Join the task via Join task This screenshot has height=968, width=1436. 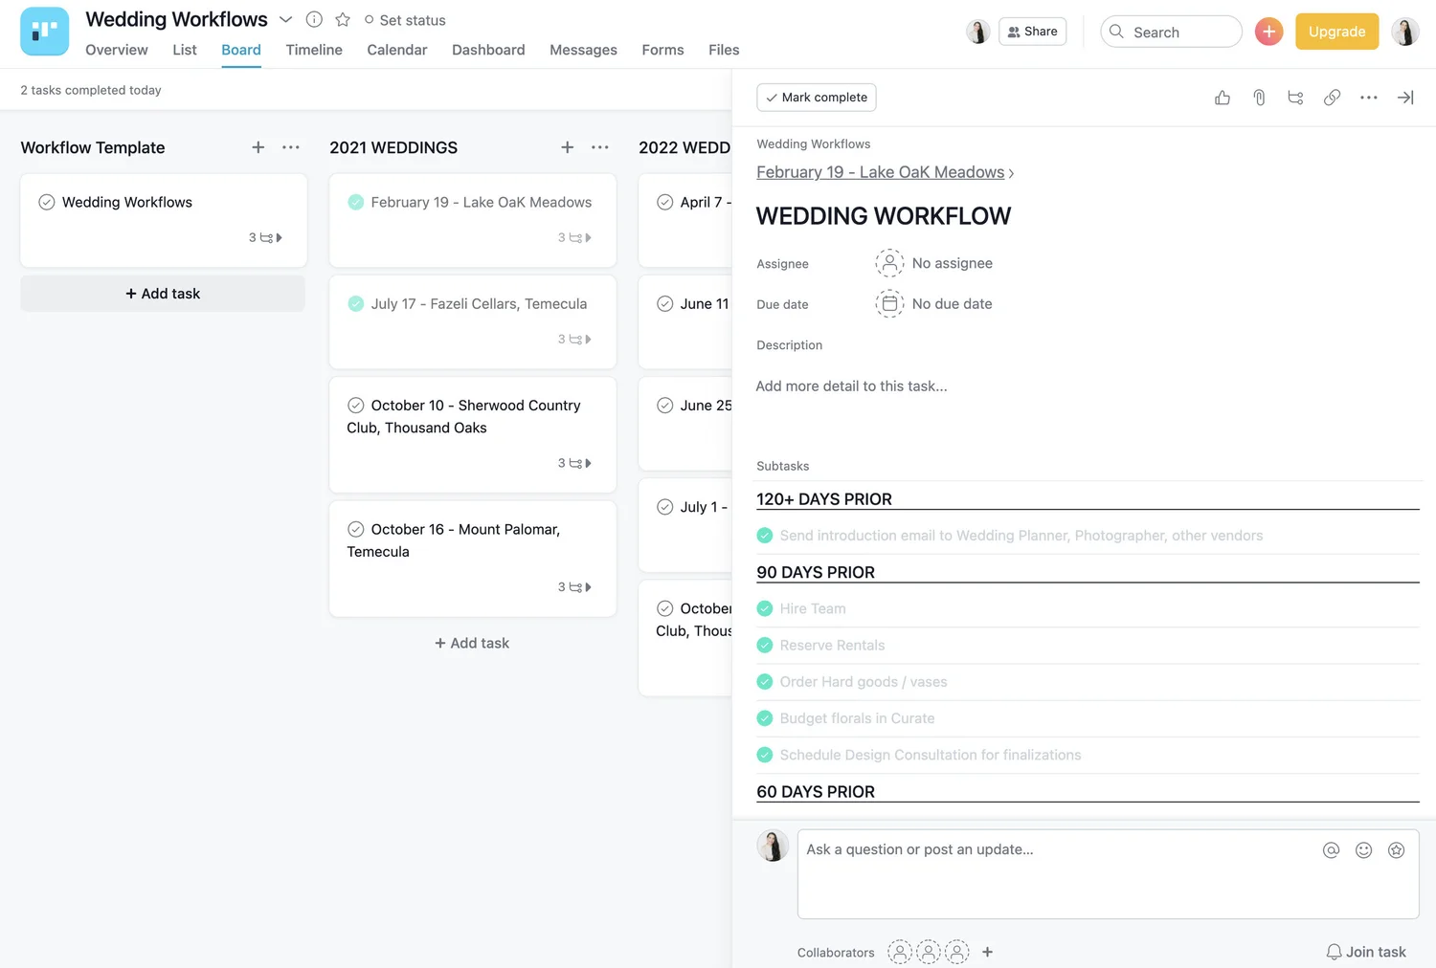[x=1366, y=952]
